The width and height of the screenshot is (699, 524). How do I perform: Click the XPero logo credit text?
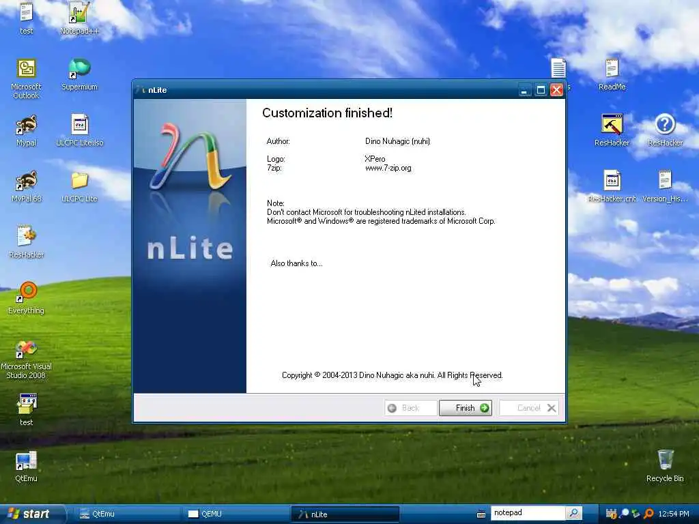tap(375, 158)
